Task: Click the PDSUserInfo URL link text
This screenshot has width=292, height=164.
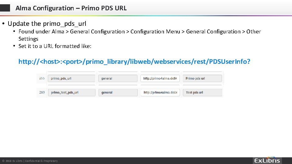Action: (134, 62)
